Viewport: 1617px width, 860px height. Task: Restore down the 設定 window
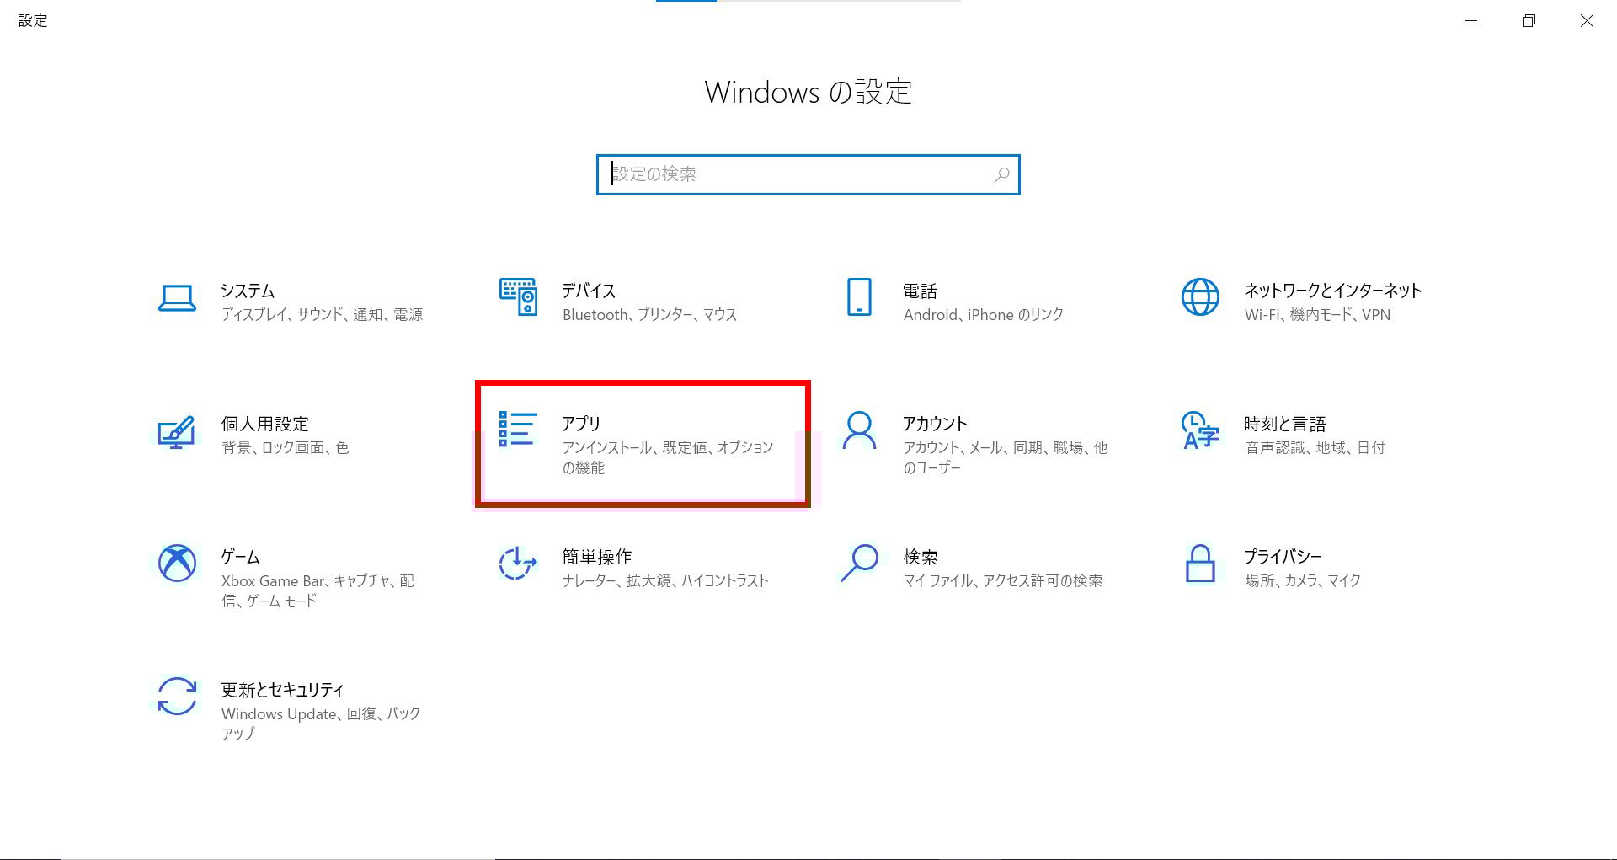click(x=1529, y=20)
